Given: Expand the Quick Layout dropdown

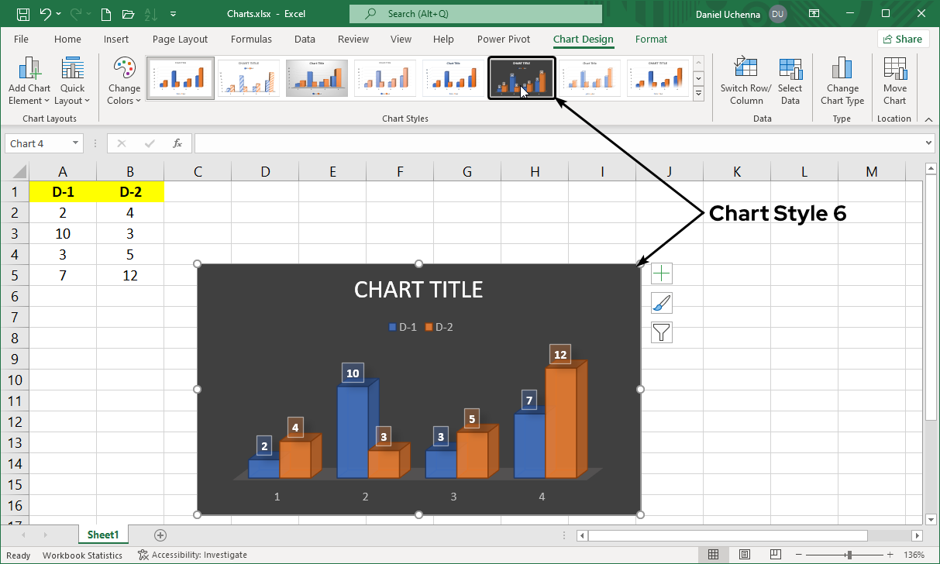Looking at the screenshot, I should click(x=72, y=80).
